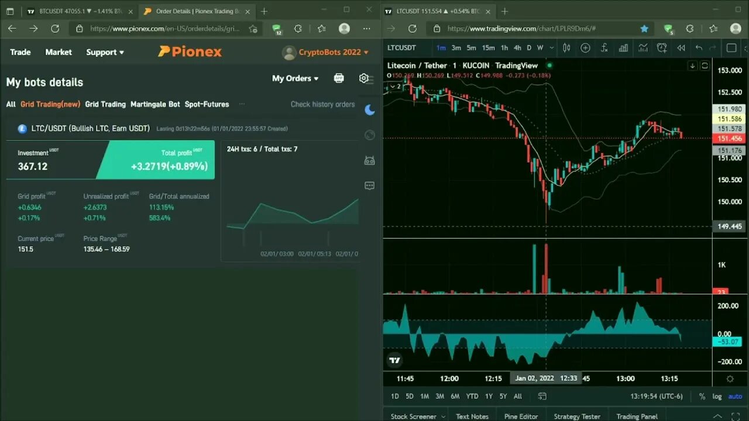This screenshot has width=749, height=421.
Task: Set the chart interval to 15m
Action: [x=488, y=48]
